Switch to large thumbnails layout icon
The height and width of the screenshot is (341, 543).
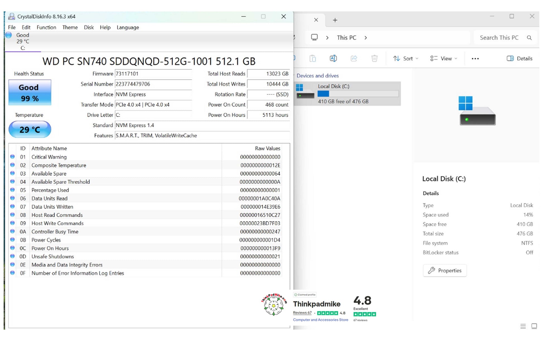tap(534, 326)
